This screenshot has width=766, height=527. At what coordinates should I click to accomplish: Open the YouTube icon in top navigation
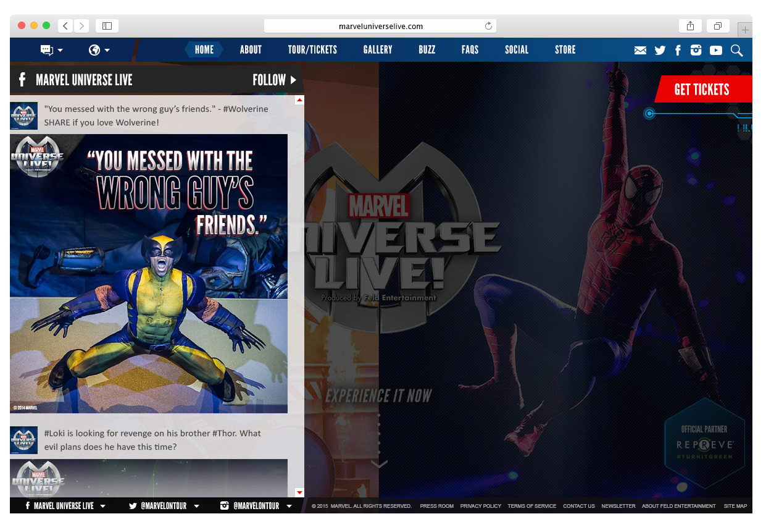pyautogui.click(x=716, y=51)
